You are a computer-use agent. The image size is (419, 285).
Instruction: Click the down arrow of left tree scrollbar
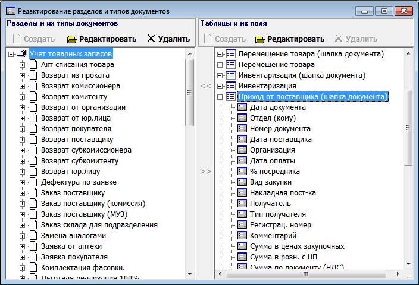coord(190,274)
